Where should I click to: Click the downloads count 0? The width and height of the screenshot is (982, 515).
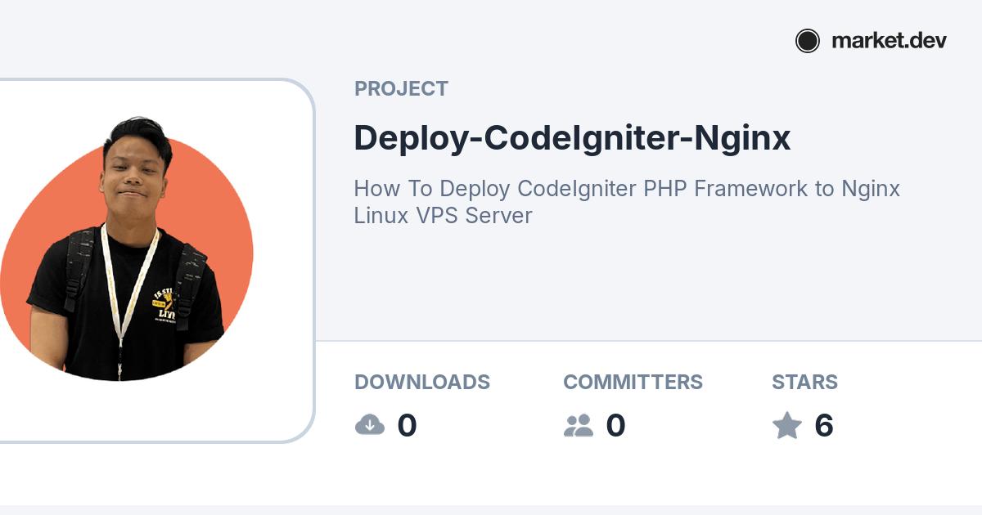[407, 426]
